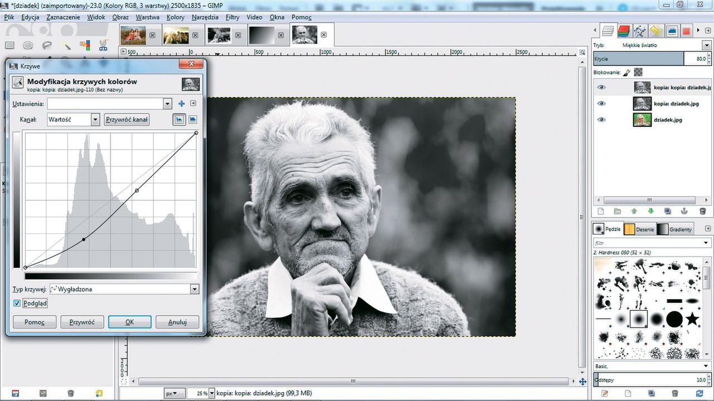Select the Select by Color tool
This screenshot has width=714, height=401.
(85, 45)
